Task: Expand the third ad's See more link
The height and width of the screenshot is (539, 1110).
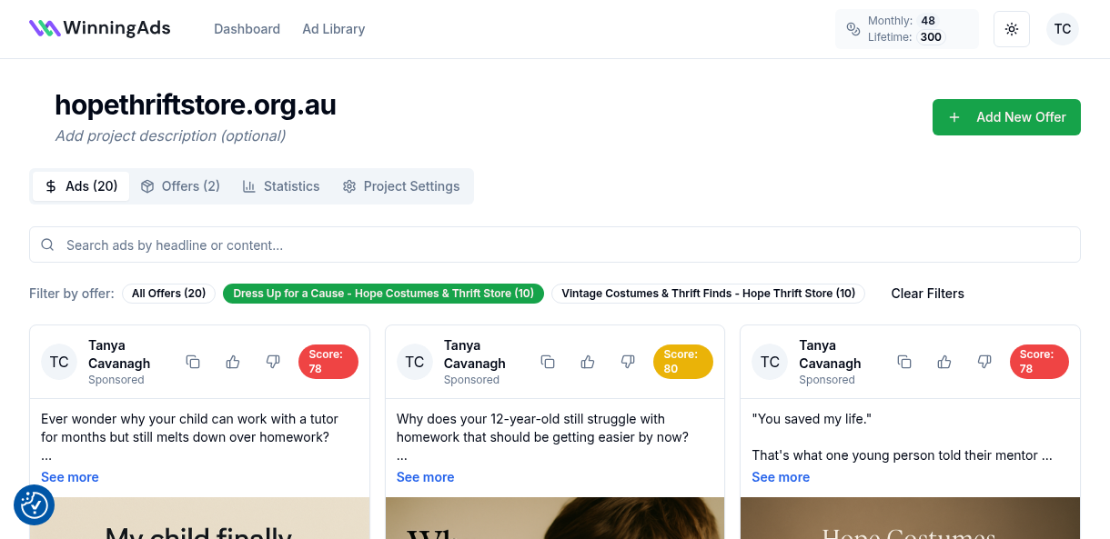Action: coord(781,477)
